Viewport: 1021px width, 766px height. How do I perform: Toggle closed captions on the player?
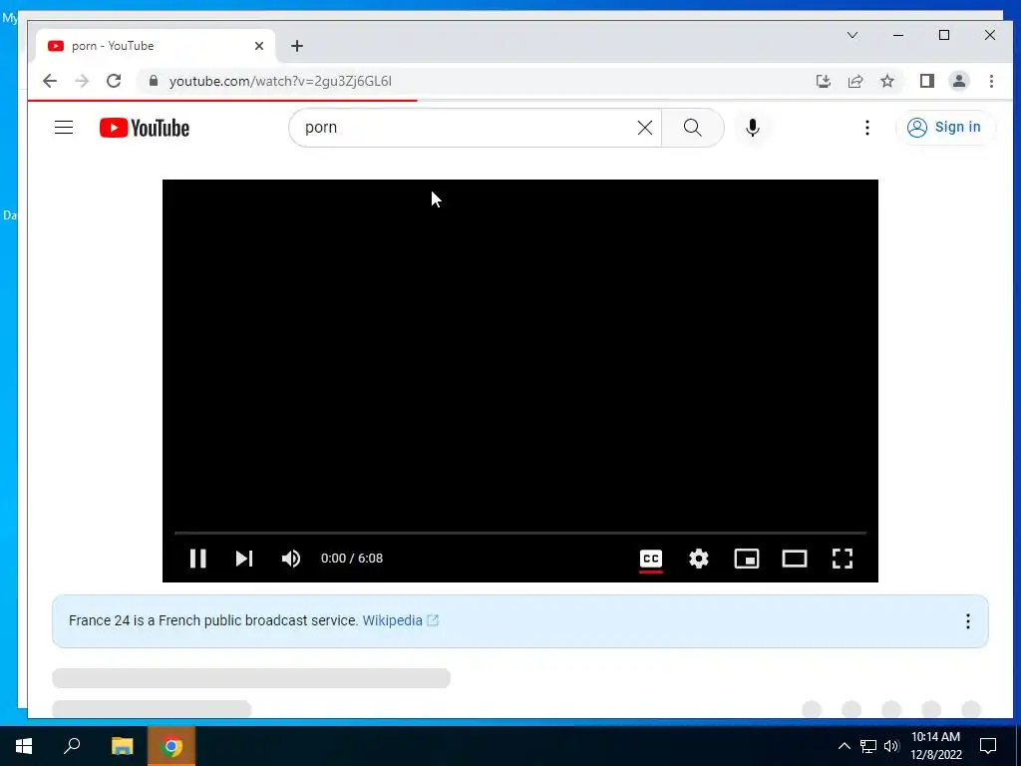(x=651, y=559)
